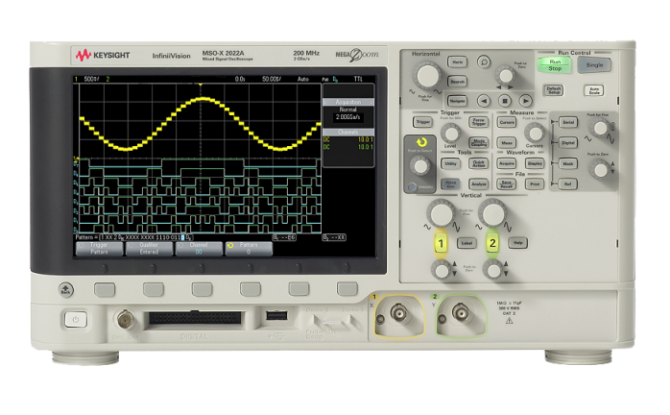
Task: Open the Utility menu key
Action: pos(451,163)
